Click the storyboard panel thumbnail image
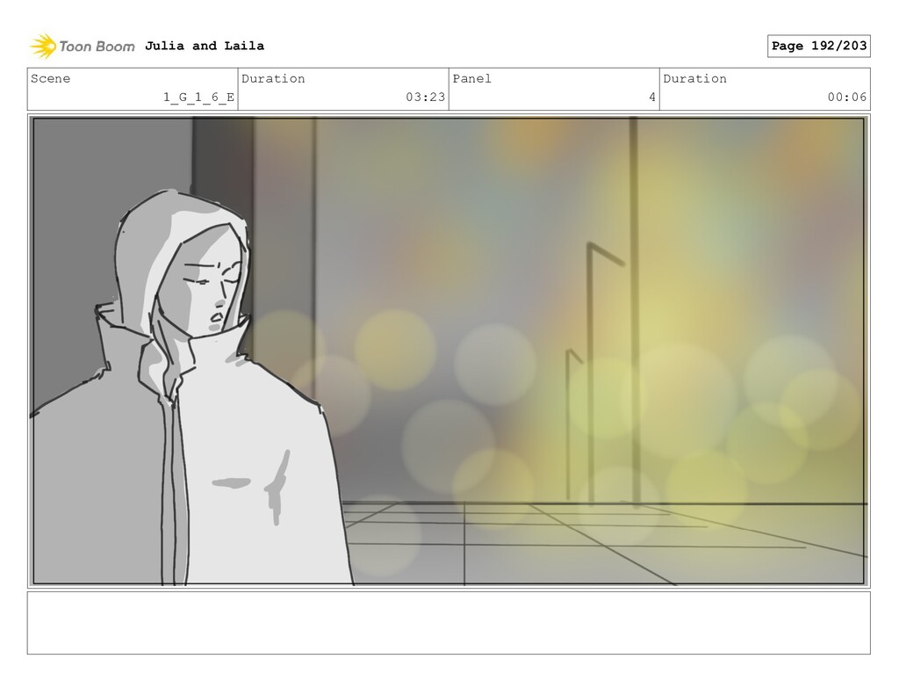This screenshot has width=899, height=695. point(449,351)
